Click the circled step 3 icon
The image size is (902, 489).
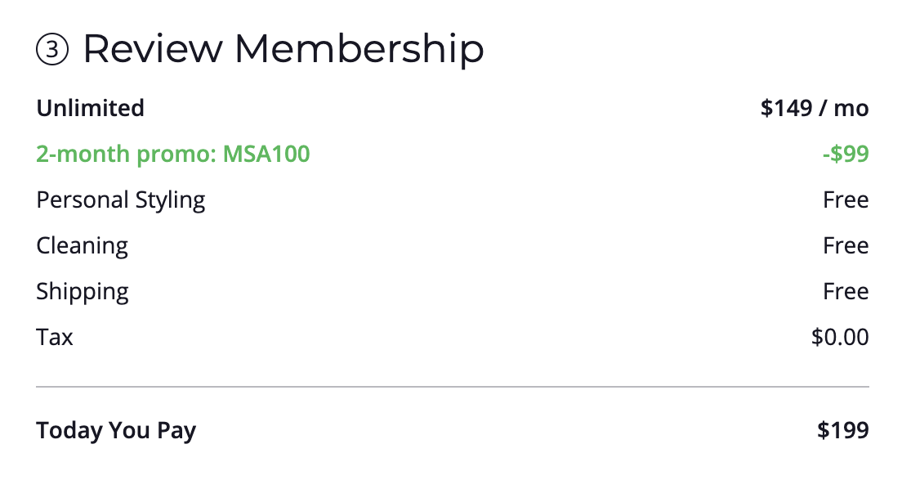52,51
